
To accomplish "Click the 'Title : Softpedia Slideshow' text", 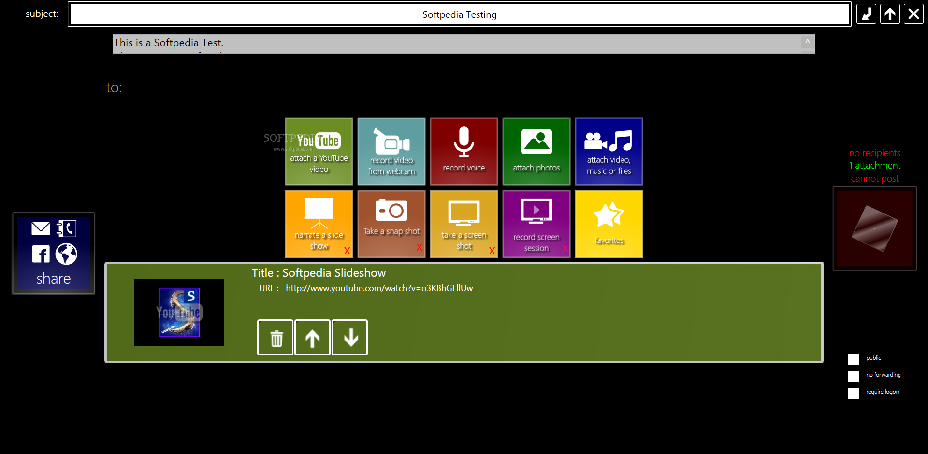I will [x=319, y=273].
